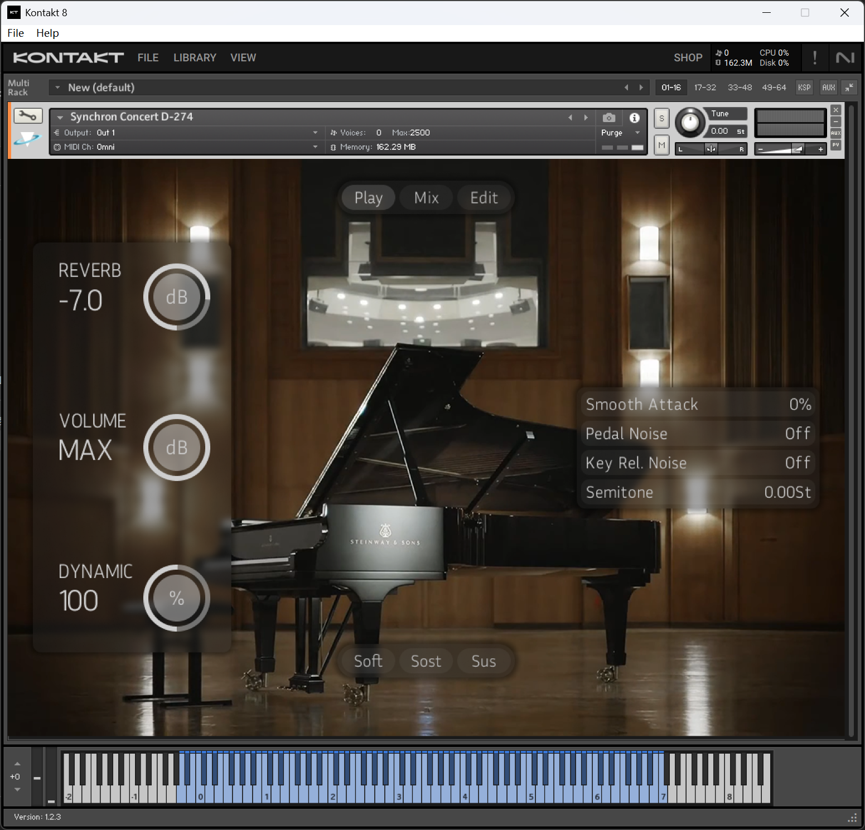Select the 49-64 rack page
Viewport: 865px width, 830px height.
pyautogui.click(x=774, y=88)
